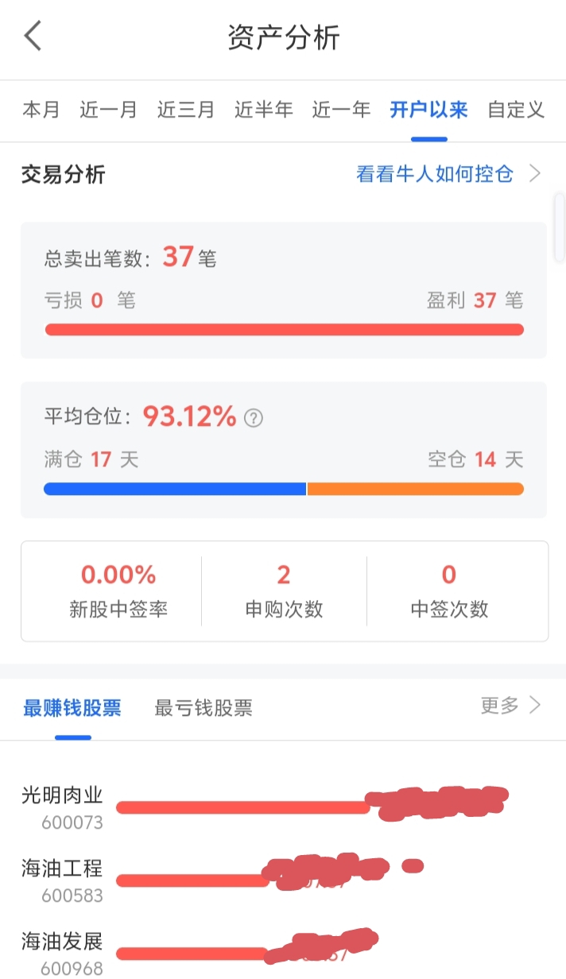The image size is (566, 979).
Task: Open the average position help icon
Action: coord(253,418)
